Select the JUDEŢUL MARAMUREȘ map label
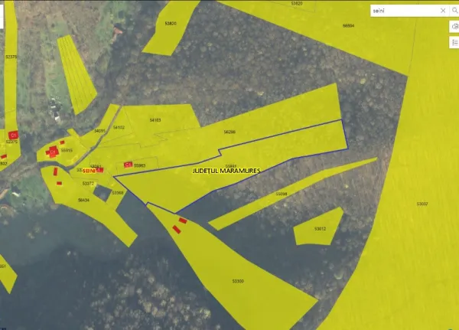This screenshot has height=330, width=459. pos(226,171)
